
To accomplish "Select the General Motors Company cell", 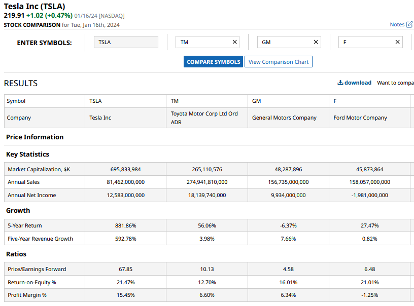I will (284, 118).
